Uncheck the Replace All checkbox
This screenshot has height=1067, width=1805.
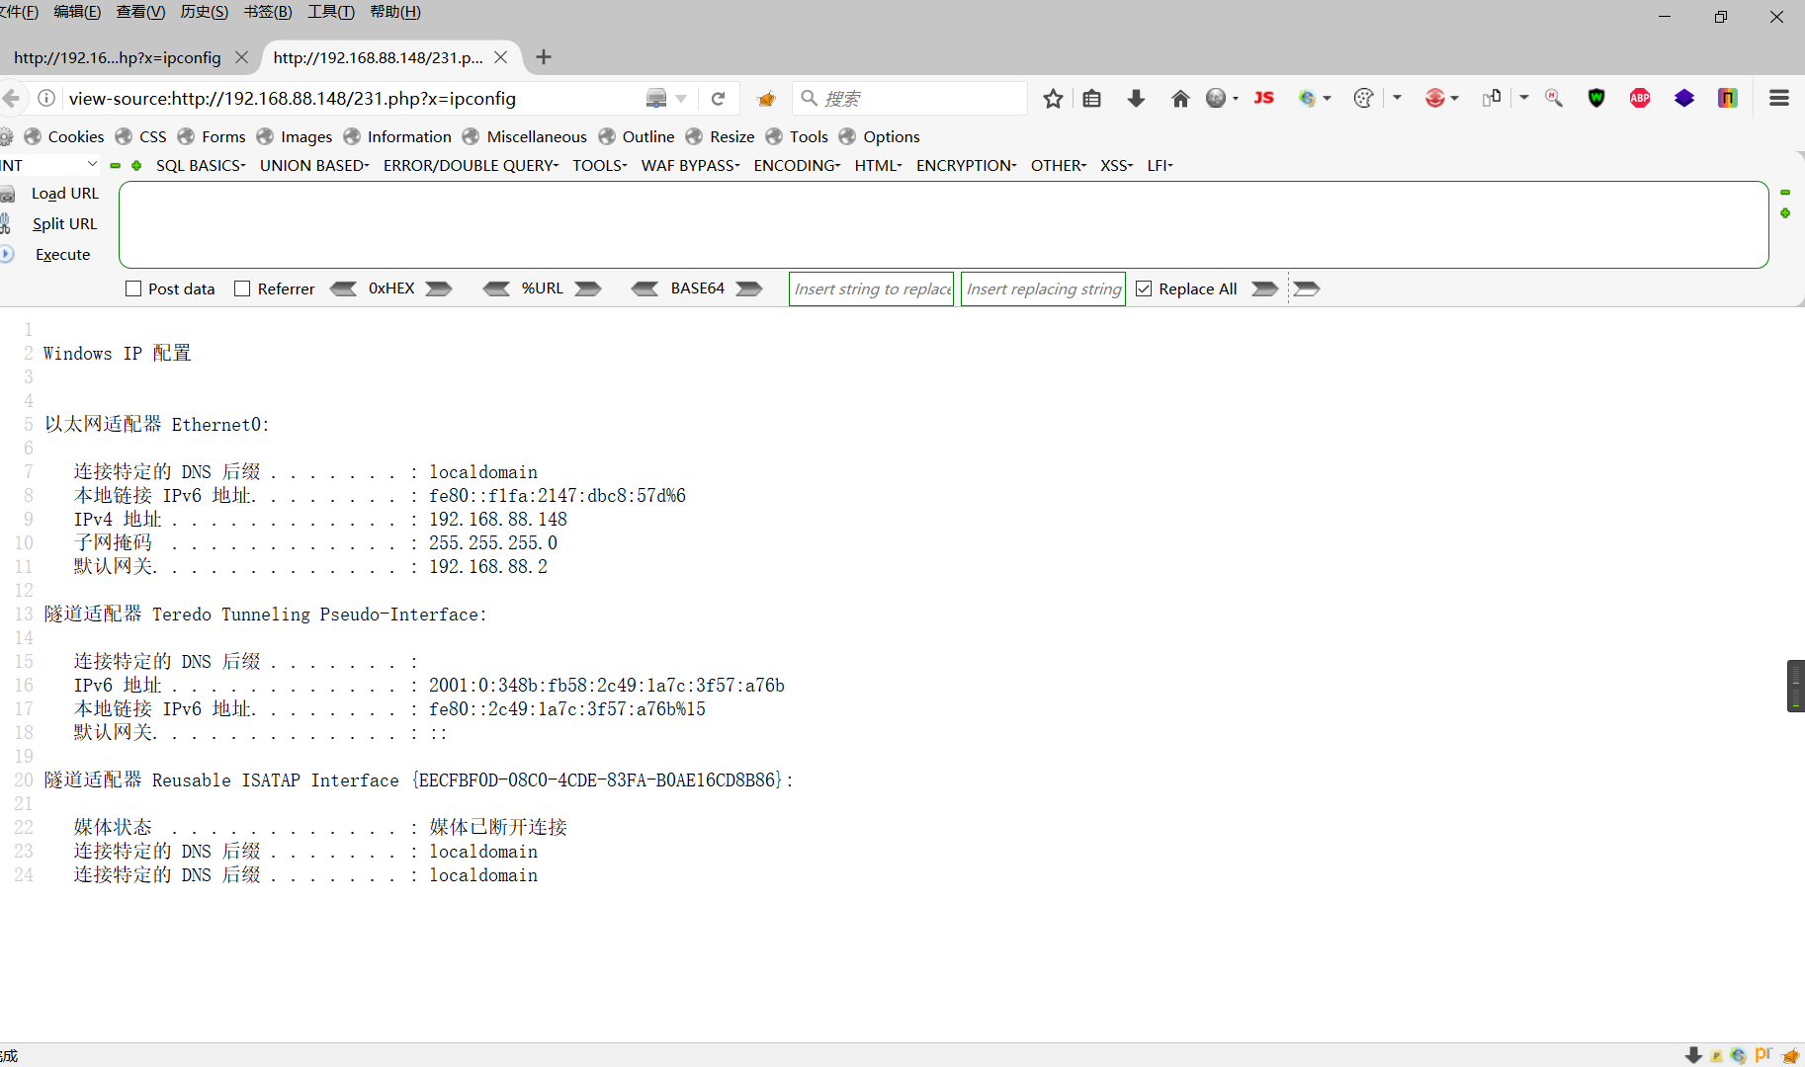point(1144,288)
